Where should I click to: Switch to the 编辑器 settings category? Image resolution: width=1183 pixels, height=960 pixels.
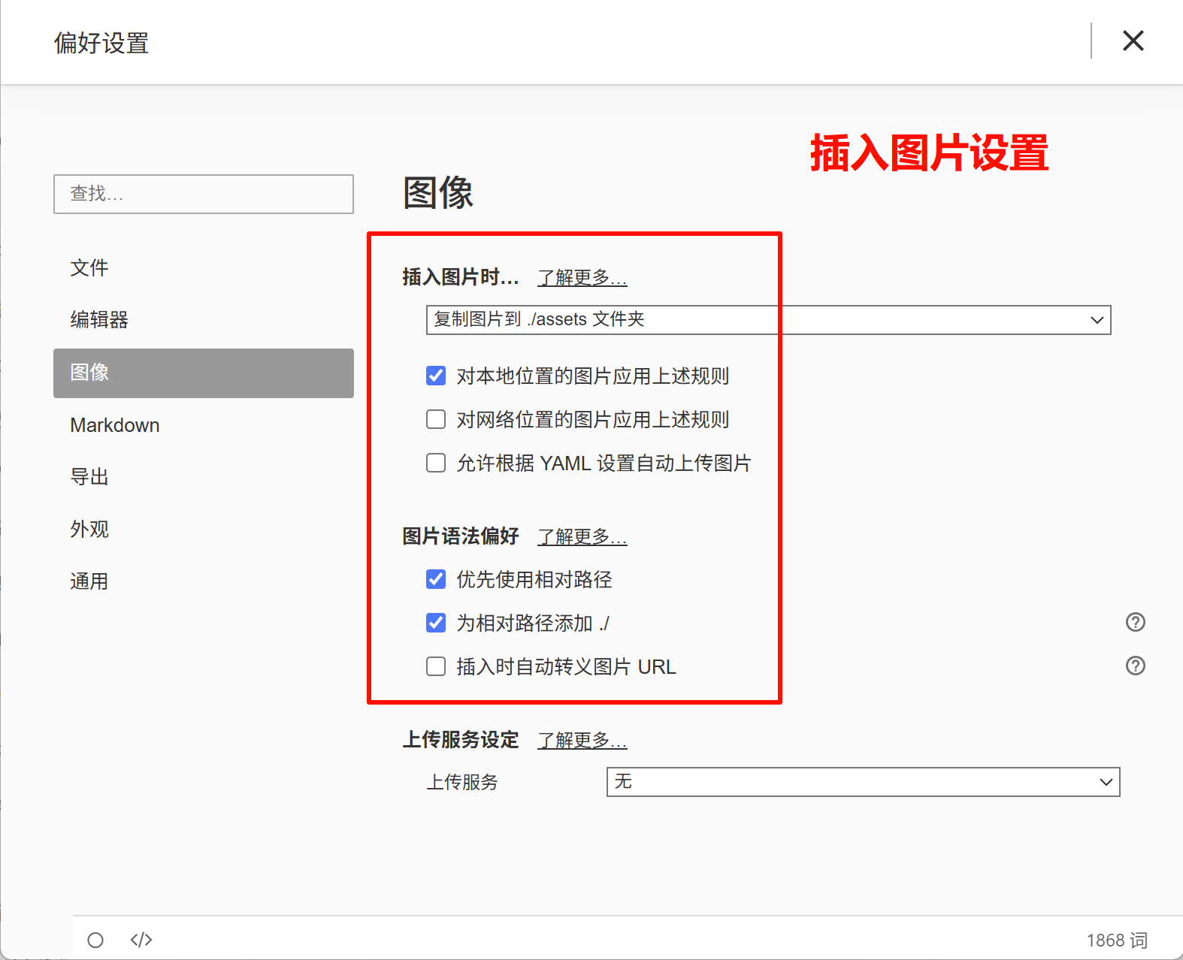[99, 320]
